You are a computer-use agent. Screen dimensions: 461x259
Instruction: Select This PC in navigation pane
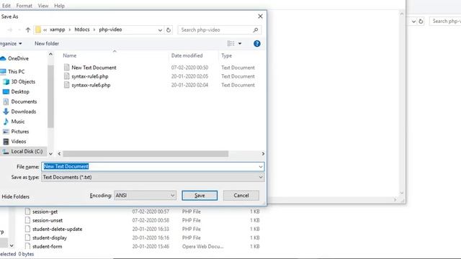(16, 72)
